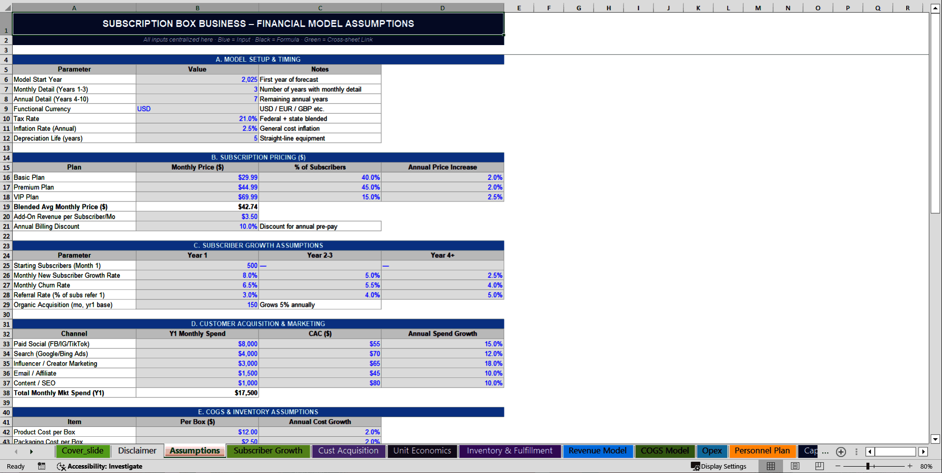Expand hidden sheets via the ellipsis

click(x=825, y=452)
